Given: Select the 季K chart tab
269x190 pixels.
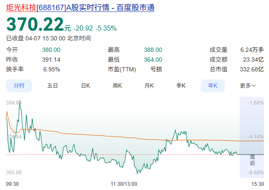Looking at the screenshot, I should (181, 85).
